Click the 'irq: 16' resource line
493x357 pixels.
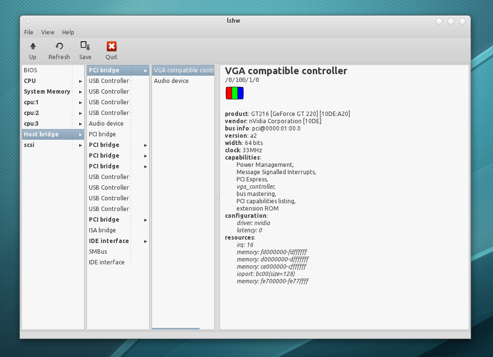click(x=245, y=245)
